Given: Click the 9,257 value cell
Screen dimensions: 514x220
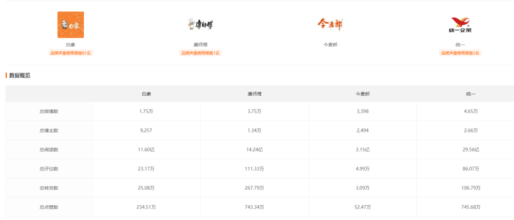Looking at the screenshot, I should (146, 130).
